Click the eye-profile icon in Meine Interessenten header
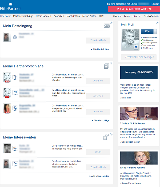Image resolution: width=160 pixels, height=187 pixels. point(106,137)
